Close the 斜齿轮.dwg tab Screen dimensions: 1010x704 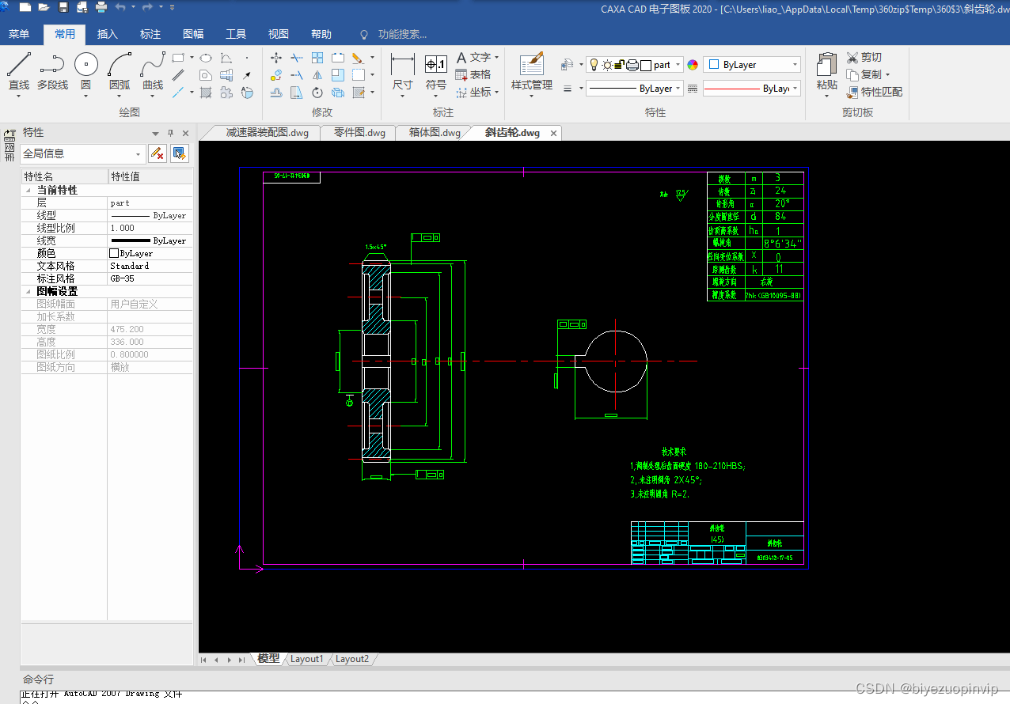point(553,134)
